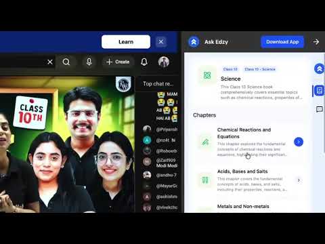
Task: Clear the search field text
Action: click(x=50, y=62)
